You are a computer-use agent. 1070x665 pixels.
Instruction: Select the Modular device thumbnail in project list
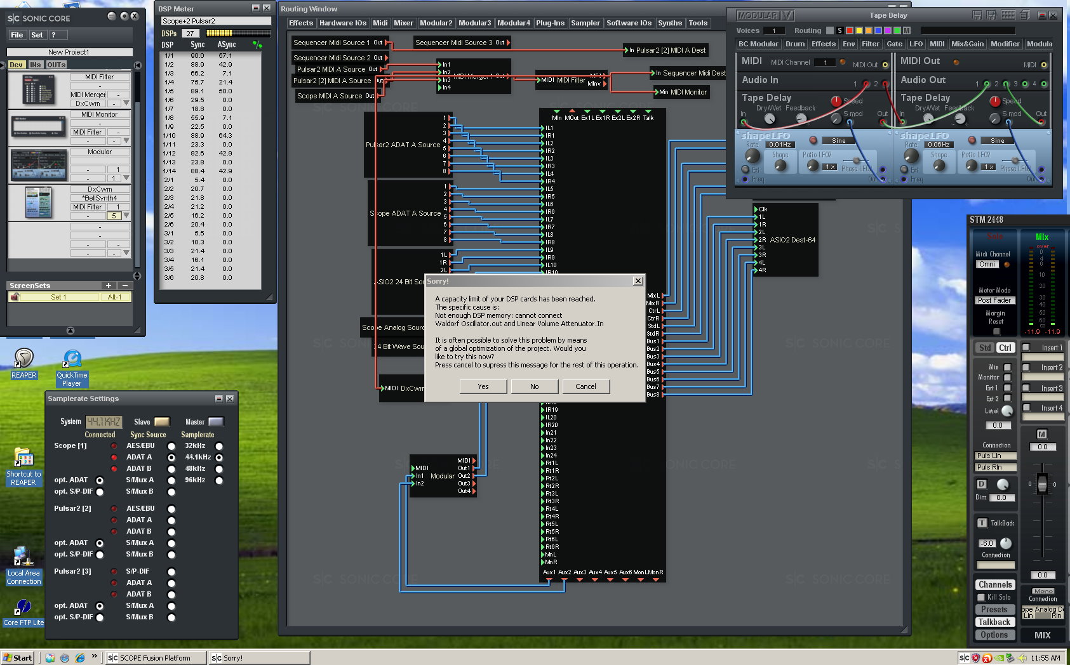[x=39, y=165]
